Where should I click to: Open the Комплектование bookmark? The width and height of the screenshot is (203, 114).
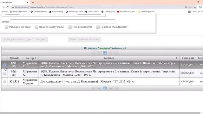(x=39, y=12)
